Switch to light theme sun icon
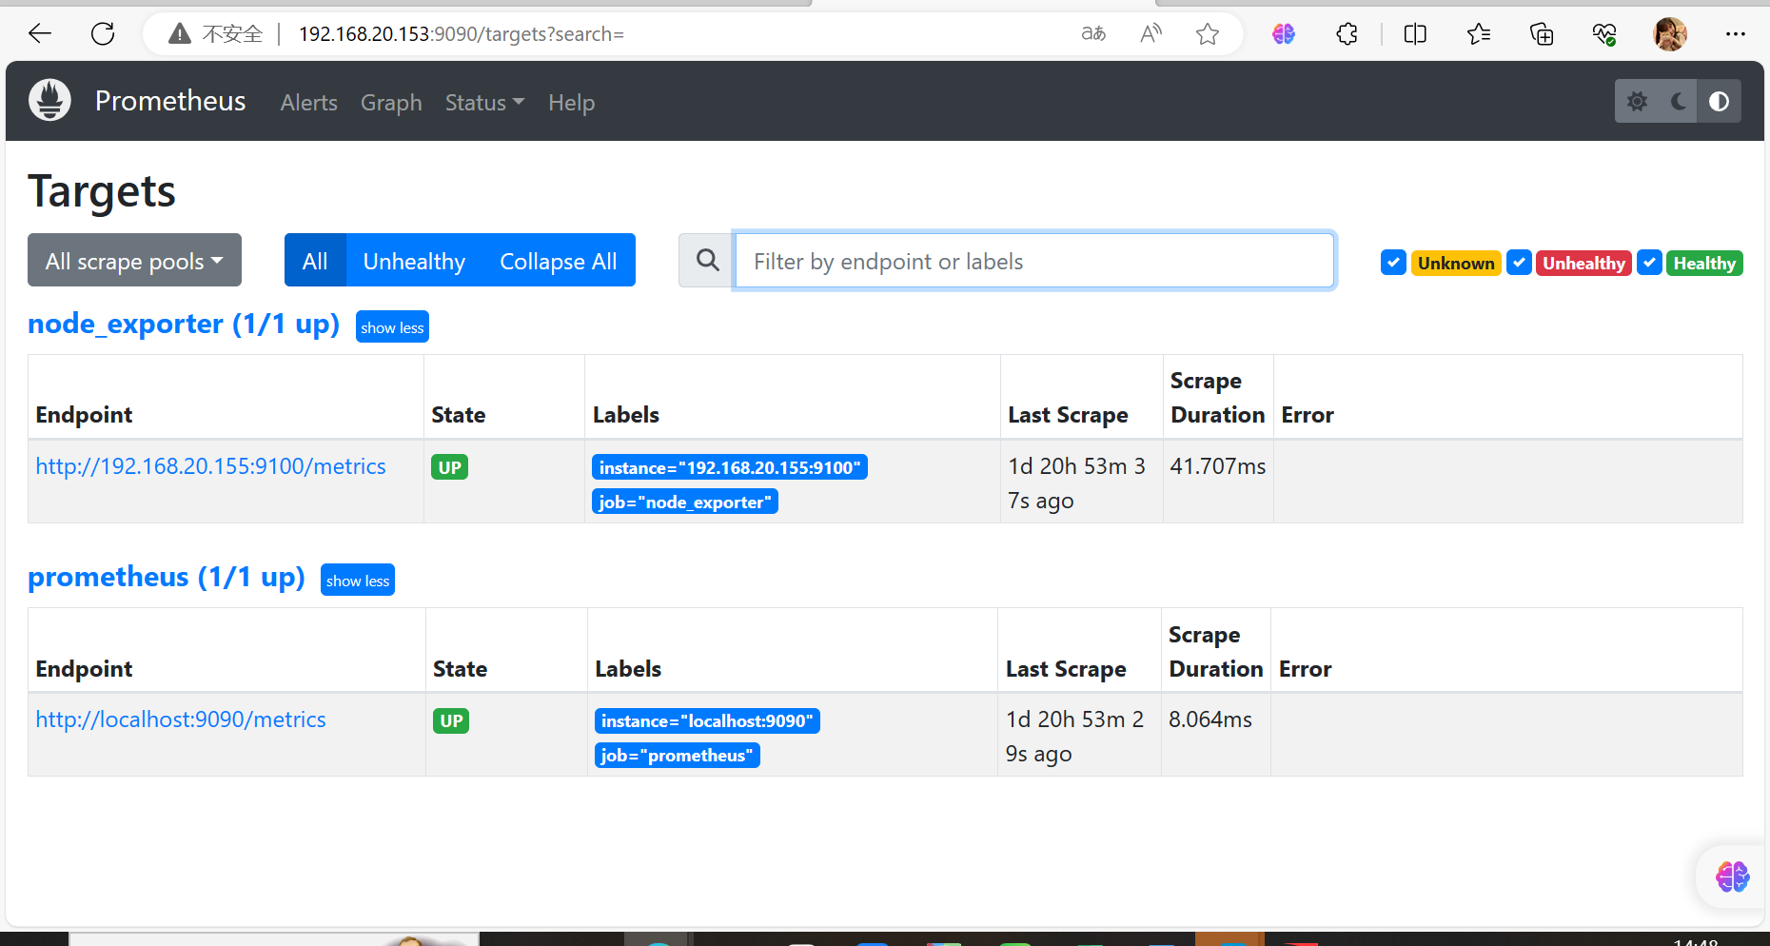 pos(1637,101)
